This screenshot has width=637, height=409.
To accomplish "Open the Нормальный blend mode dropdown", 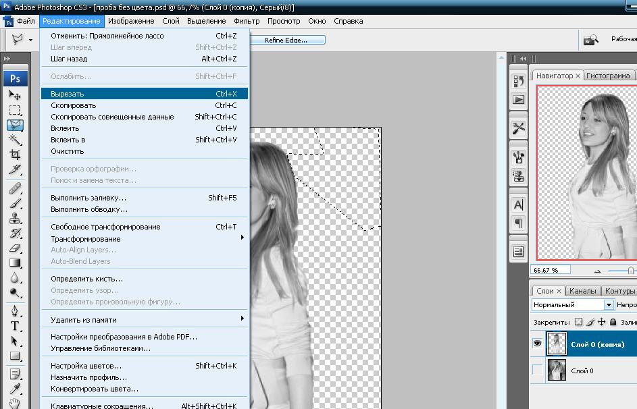I will pyautogui.click(x=609, y=304).
